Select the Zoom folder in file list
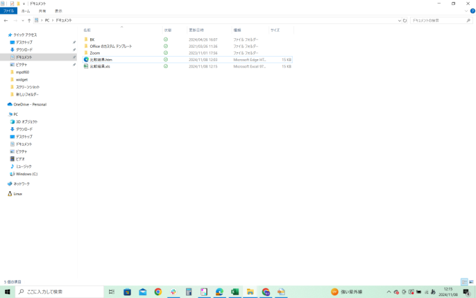This screenshot has width=476, height=298. coord(95,53)
